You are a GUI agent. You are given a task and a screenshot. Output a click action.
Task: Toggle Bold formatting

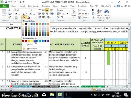[16, 14]
